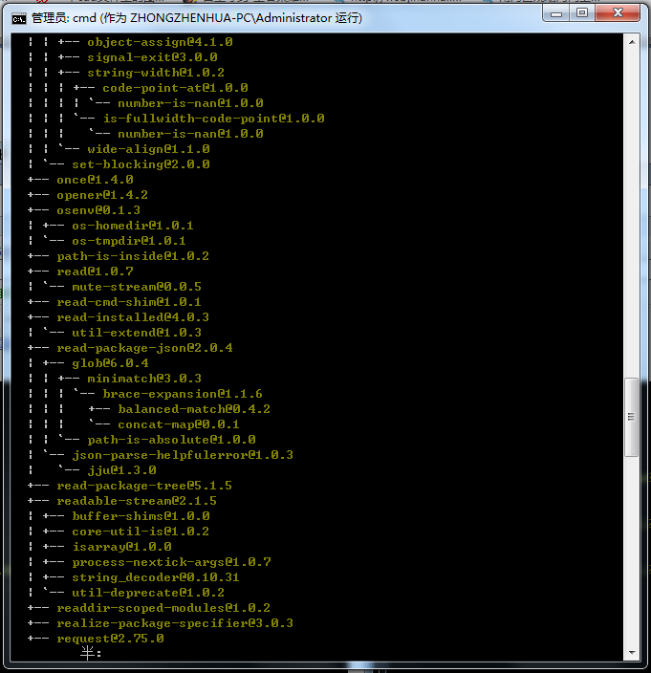Click the line balanced-match@0.4.2
This screenshot has height=673, width=651.
click(194, 409)
